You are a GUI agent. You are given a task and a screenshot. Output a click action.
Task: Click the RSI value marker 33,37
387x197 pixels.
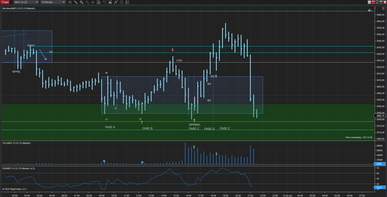pos(380,187)
